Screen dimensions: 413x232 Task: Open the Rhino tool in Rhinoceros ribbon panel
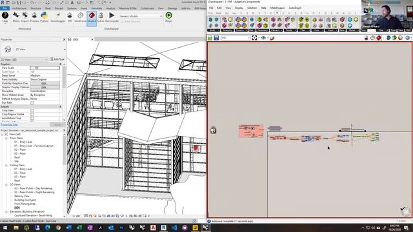pyautogui.click(x=15, y=17)
